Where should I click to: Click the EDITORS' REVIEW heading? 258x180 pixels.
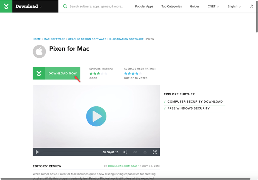tap(47, 166)
